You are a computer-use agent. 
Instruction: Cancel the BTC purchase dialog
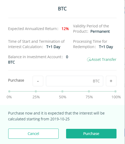(x=33, y=134)
